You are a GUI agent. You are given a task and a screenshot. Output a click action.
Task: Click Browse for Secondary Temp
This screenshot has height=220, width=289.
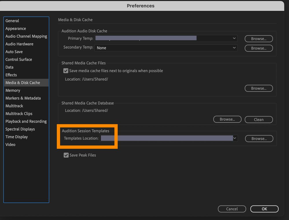[x=259, y=48]
